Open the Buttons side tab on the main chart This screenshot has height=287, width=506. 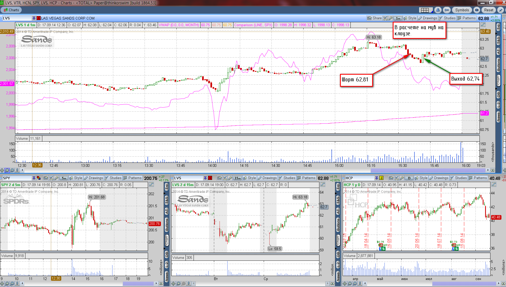point(498,65)
